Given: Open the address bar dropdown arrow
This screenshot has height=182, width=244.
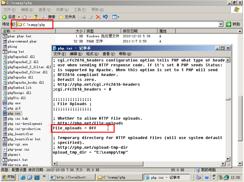Looking at the screenshot, I should tap(221, 24).
